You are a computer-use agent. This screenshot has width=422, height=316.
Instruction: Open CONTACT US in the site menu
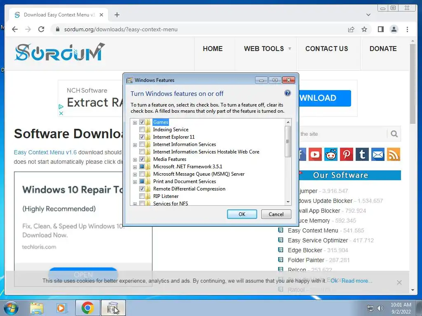[x=326, y=49]
